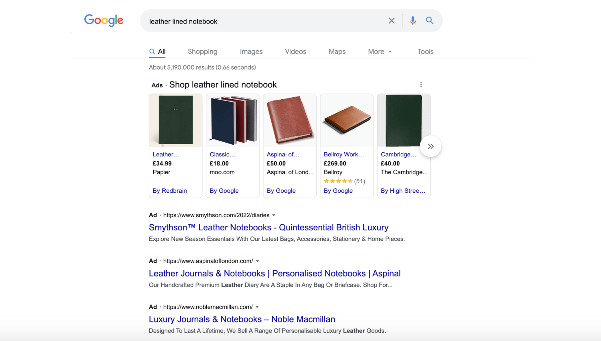Click the 'Bellroy' seller name

(x=333, y=172)
